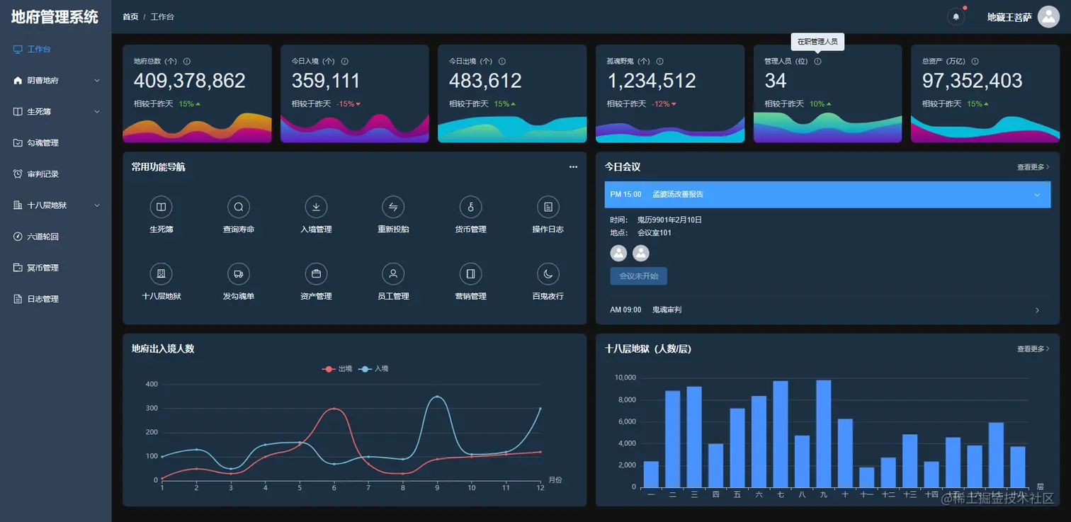This screenshot has height=522, width=1071.
Task: Expand the 鬼魂审判 meeting row
Action: [x=827, y=310]
